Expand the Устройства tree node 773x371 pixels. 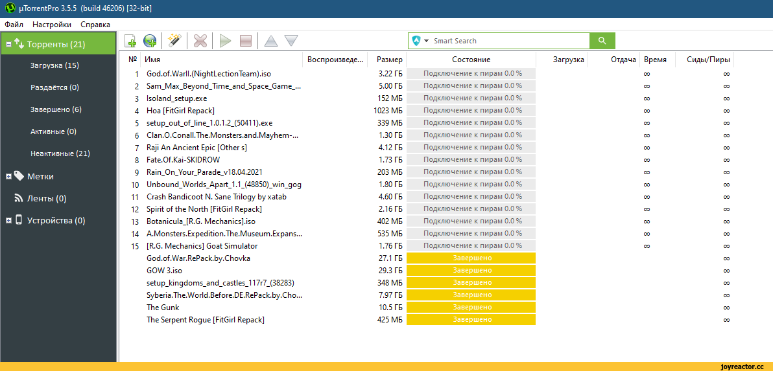point(8,220)
